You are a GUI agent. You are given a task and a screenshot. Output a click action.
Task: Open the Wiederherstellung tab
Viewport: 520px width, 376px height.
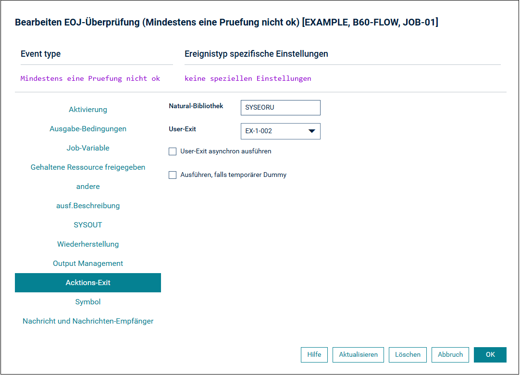pos(88,244)
